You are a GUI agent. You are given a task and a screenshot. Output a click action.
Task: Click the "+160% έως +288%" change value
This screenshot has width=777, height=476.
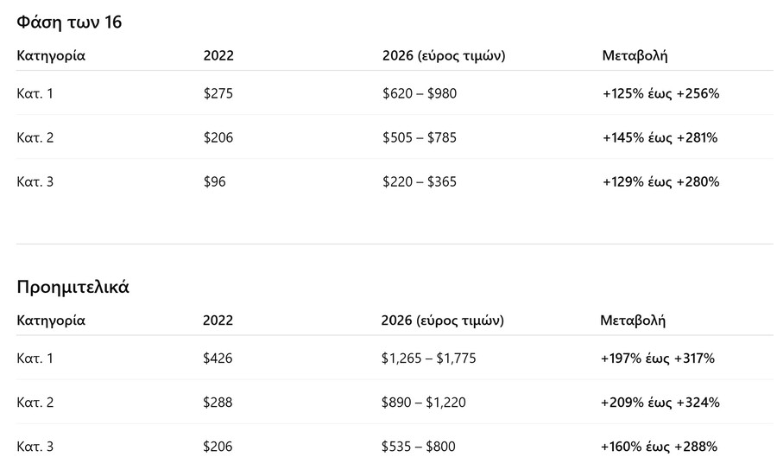[x=659, y=447]
